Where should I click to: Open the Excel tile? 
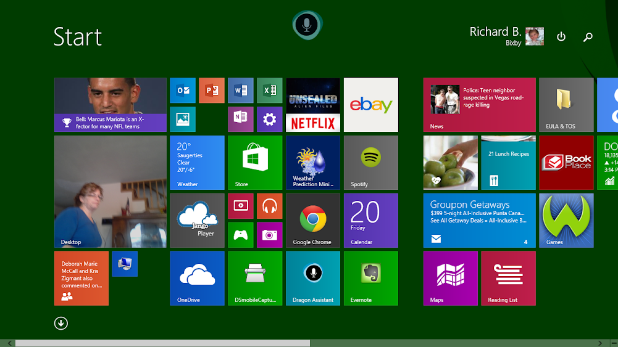(270, 91)
